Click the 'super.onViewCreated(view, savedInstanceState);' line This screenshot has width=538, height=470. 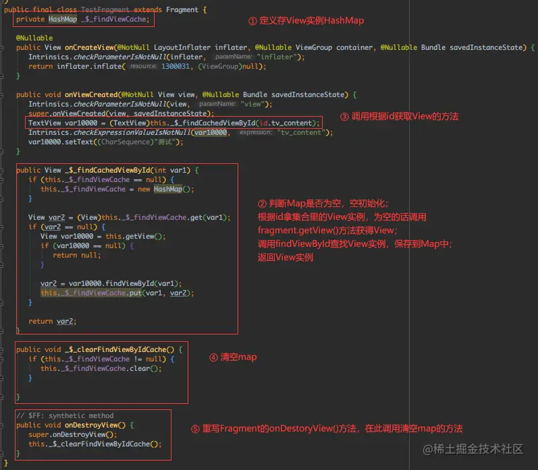tap(121, 113)
